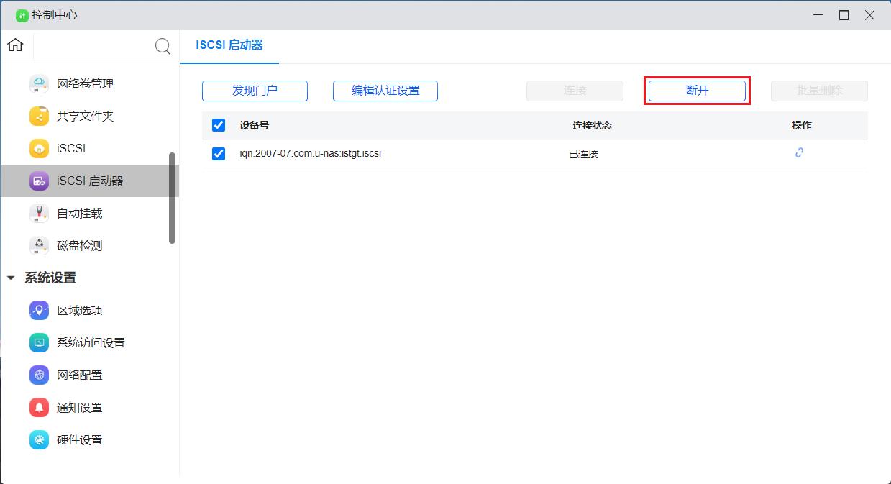Click the reconnect icon for iqn.2007-07 target

(x=799, y=153)
